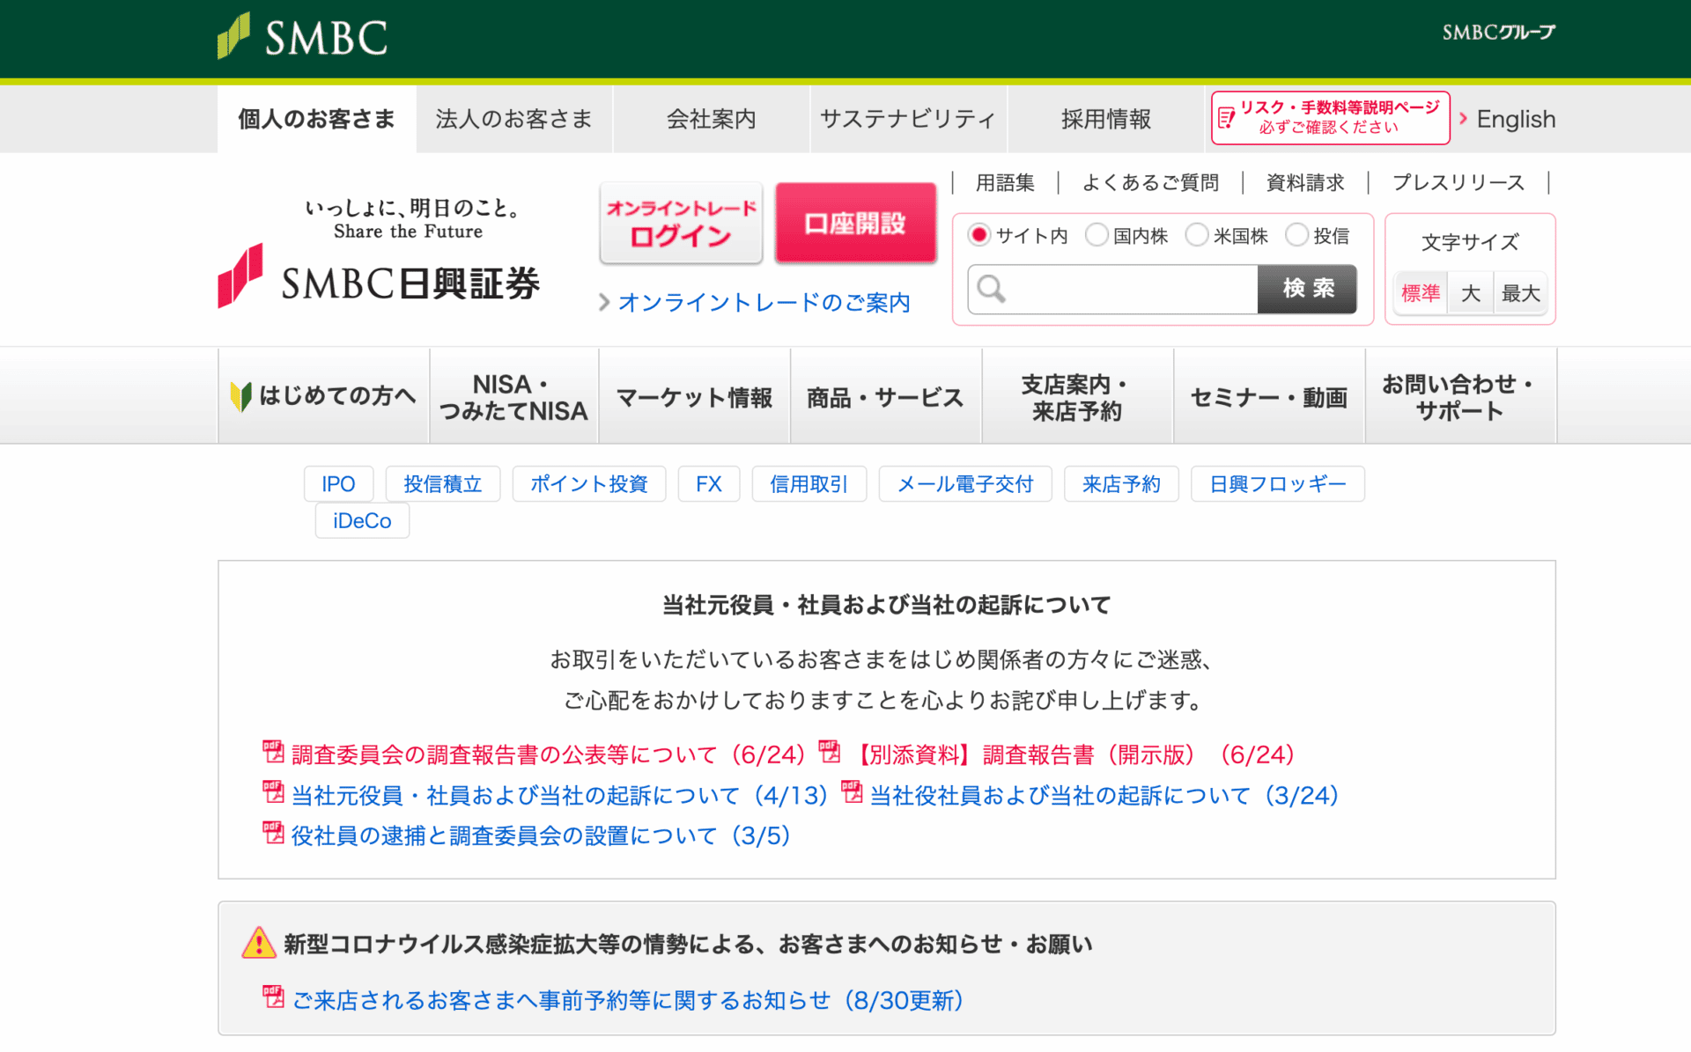Viewport: 1691px width, 1052px height.
Task: Click the 来店予約 quick link
Action: pyautogui.click(x=1121, y=483)
